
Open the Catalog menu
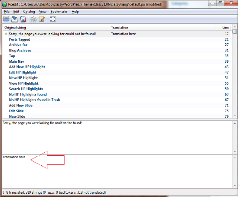pyautogui.click(x=29, y=12)
